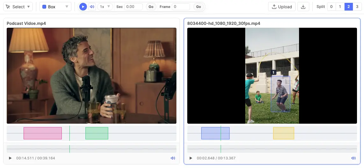364x168 pixels.
Task: Focus the Sec time input field
Action: [x=133, y=7]
